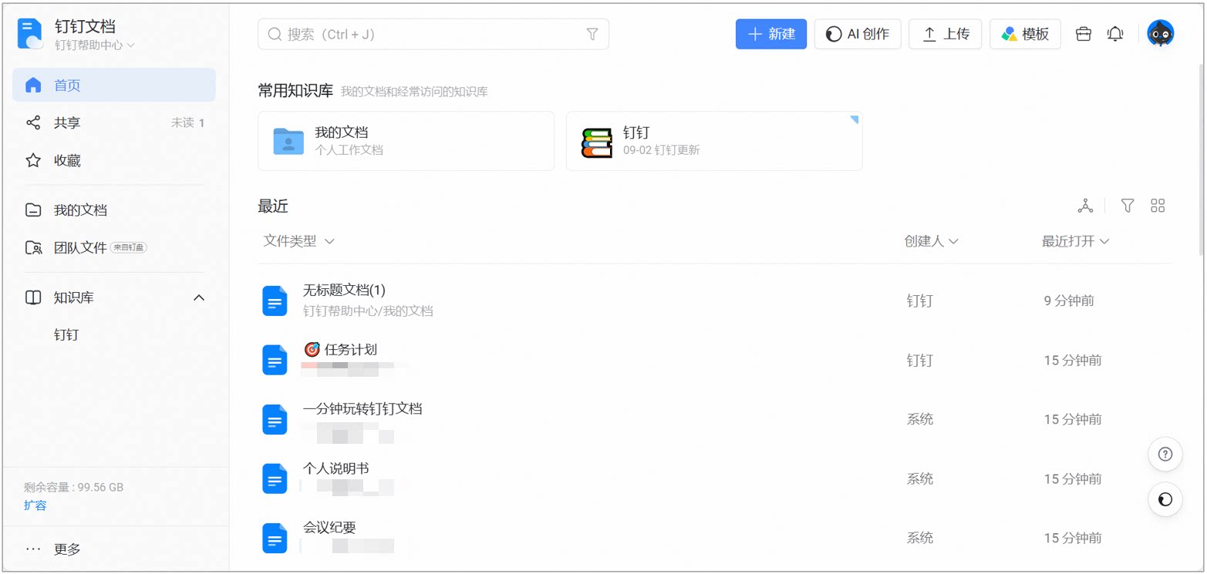Click the 上传 button
The width and height of the screenshot is (1207, 574).
[945, 34]
